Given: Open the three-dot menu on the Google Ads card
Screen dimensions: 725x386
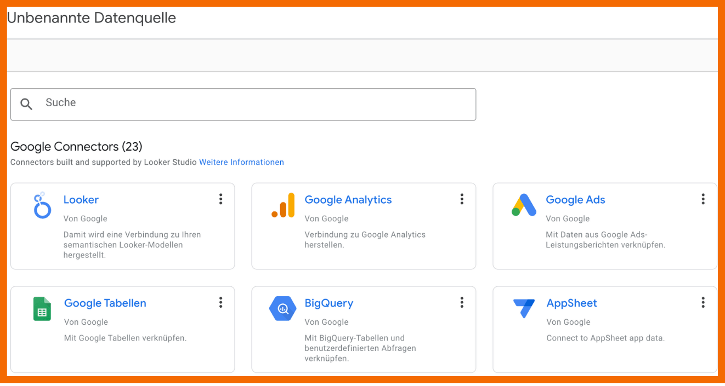Looking at the screenshot, I should [x=703, y=199].
